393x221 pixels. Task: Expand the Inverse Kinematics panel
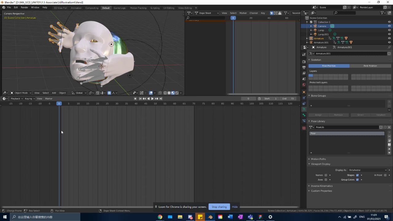coord(321,186)
